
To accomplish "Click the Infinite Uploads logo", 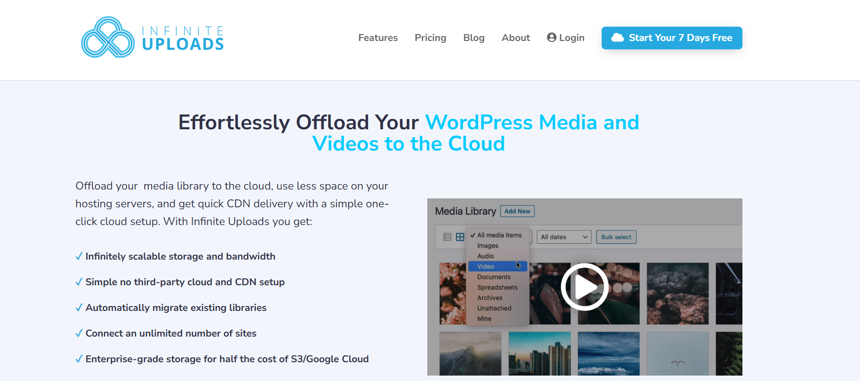I will pyautogui.click(x=153, y=38).
